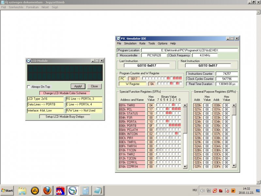Image resolution: width=261 pixels, height=196 pixels.
Task: Click the show desktop icon beside the clock
Action: coord(258,190)
